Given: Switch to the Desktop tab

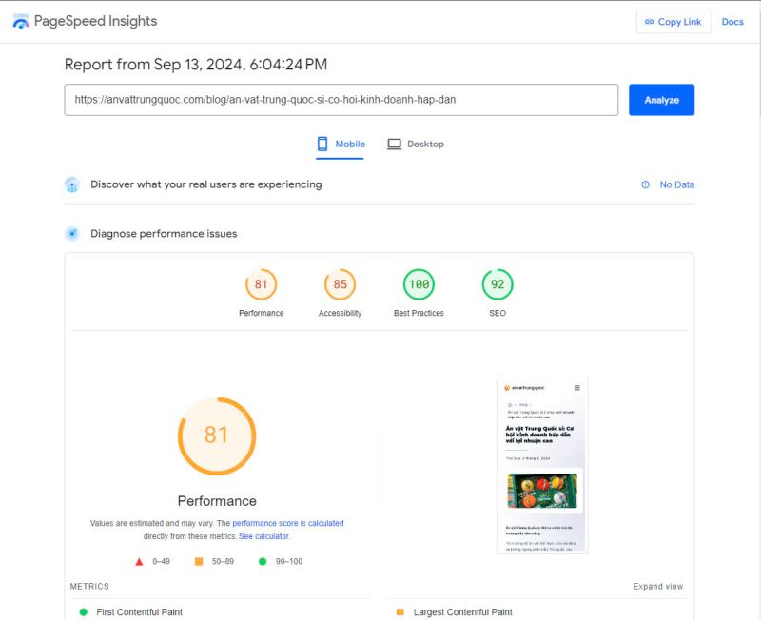Looking at the screenshot, I should click(x=416, y=145).
